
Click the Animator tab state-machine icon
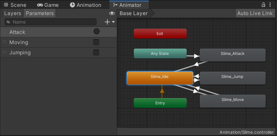115,5
